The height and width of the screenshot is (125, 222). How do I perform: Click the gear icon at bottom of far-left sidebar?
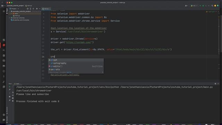coord(4,115)
